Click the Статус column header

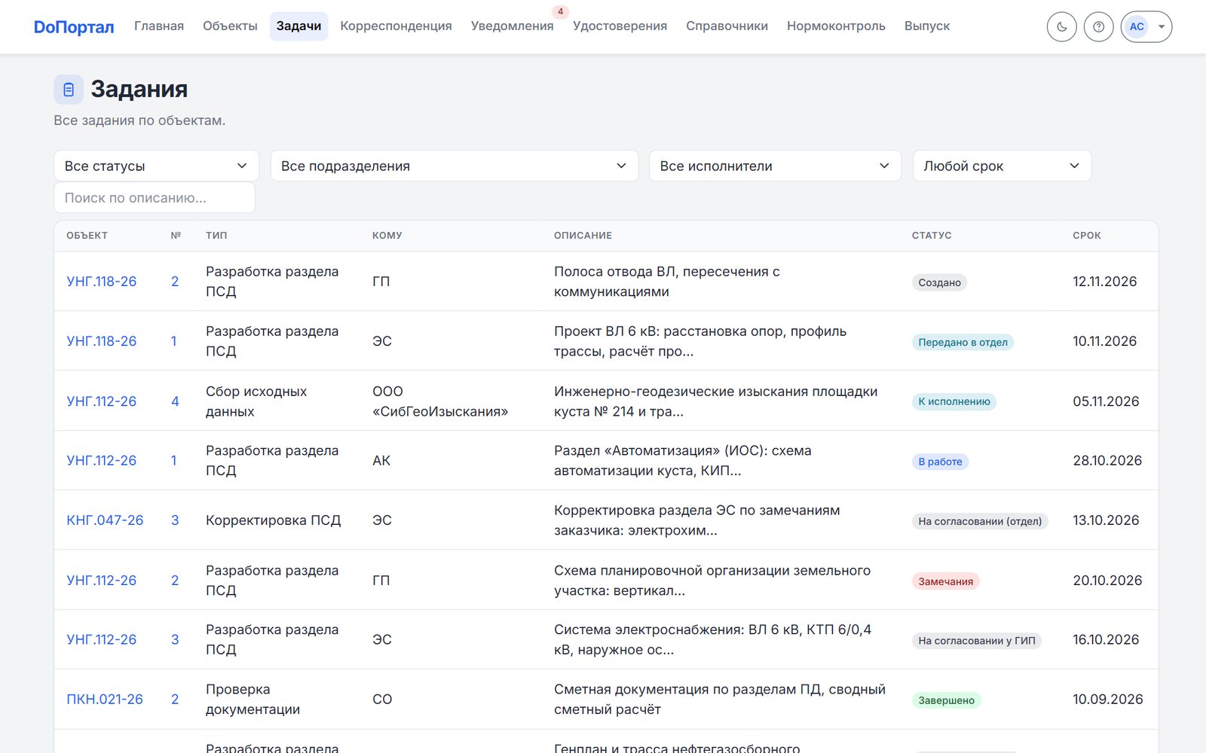click(932, 236)
